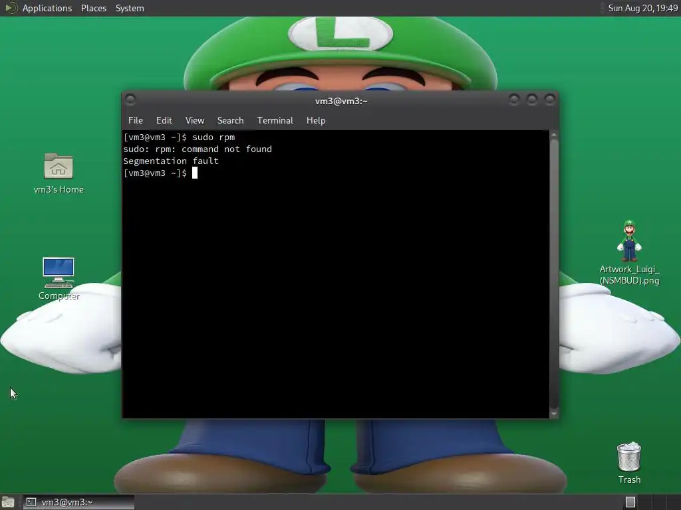Click the terminal prompt cursor line
The image size is (681, 510).
click(160, 173)
